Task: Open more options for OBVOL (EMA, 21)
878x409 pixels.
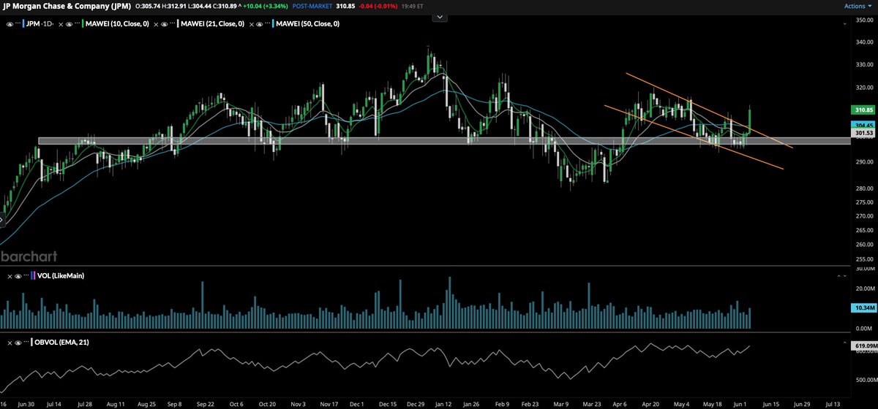Action: [x=26, y=341]
